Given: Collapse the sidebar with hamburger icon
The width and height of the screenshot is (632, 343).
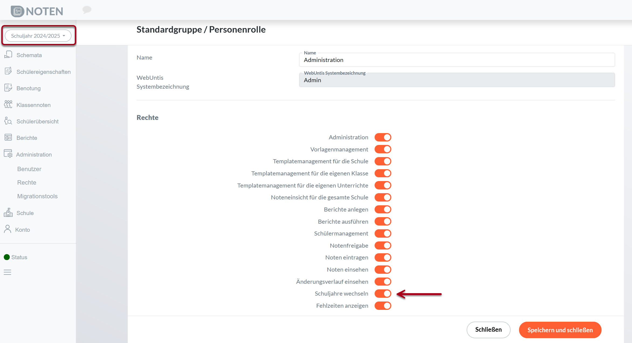Looking at the screenshot, I should [8, 272].
